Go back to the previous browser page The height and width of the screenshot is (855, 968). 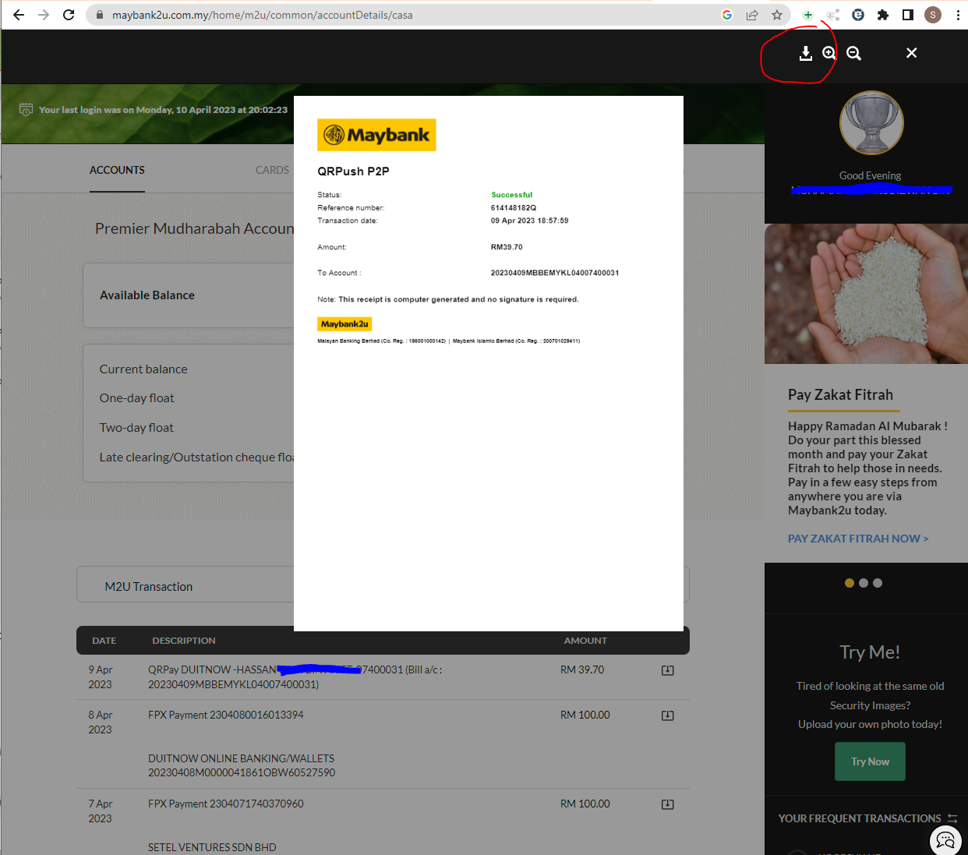[x=19, y=15]
